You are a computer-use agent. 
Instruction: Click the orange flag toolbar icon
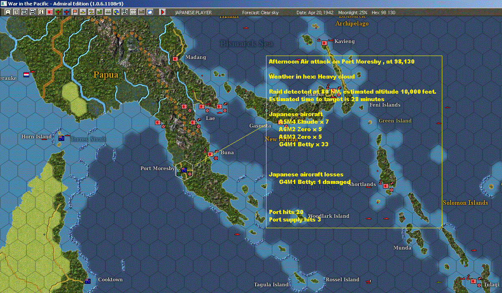(x=75, y=12)
